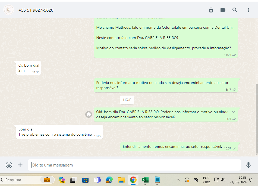Search within the conversation
Screen dimensions: 258x186
[235, 10]
